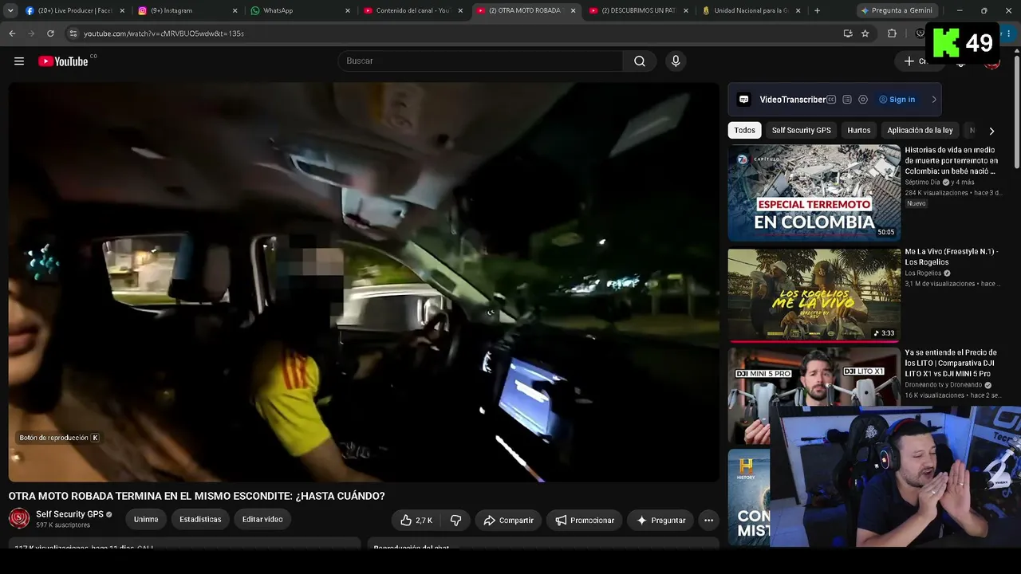Select the Self Security GPS chip
The image size is (1021, 574).
801,130
